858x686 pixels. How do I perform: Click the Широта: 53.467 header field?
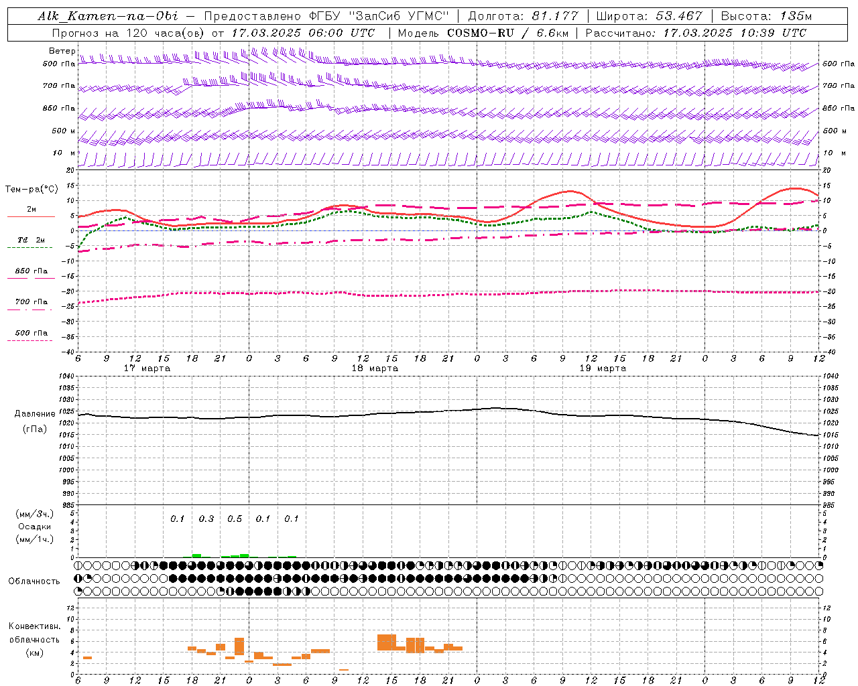tap(649, 16)
